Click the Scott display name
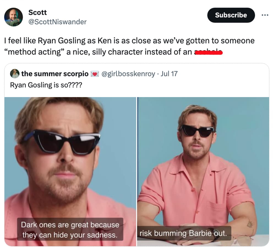 [37, 12]
